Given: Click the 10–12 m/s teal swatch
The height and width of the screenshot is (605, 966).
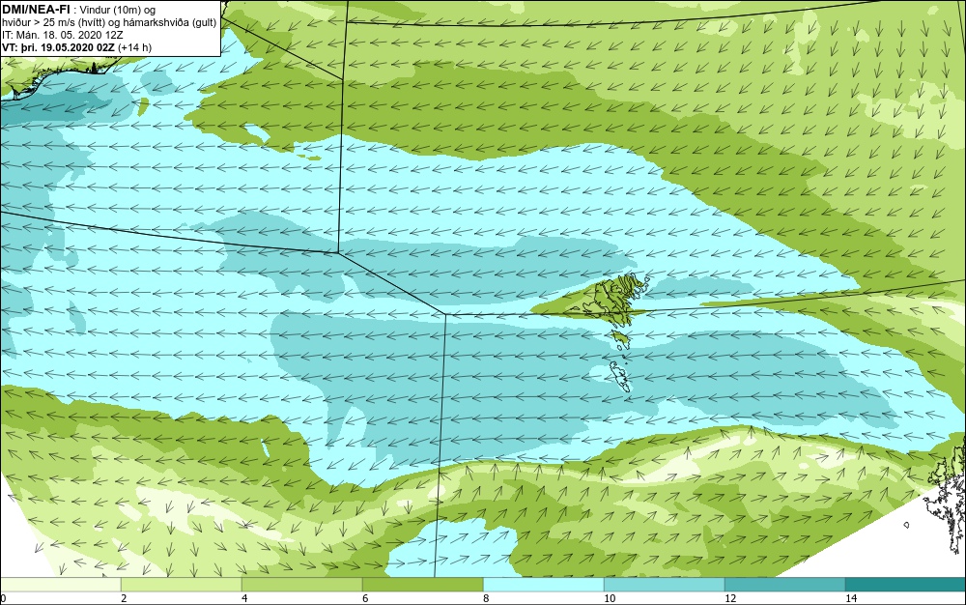Looking at the screenshot, I should pyautogui.click(x=665, y=585).
